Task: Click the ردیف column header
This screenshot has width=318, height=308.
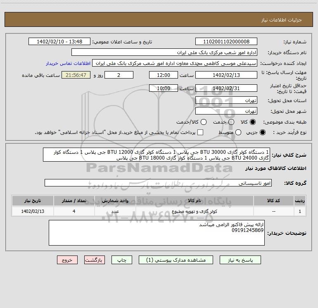Action: click(300, 201)
